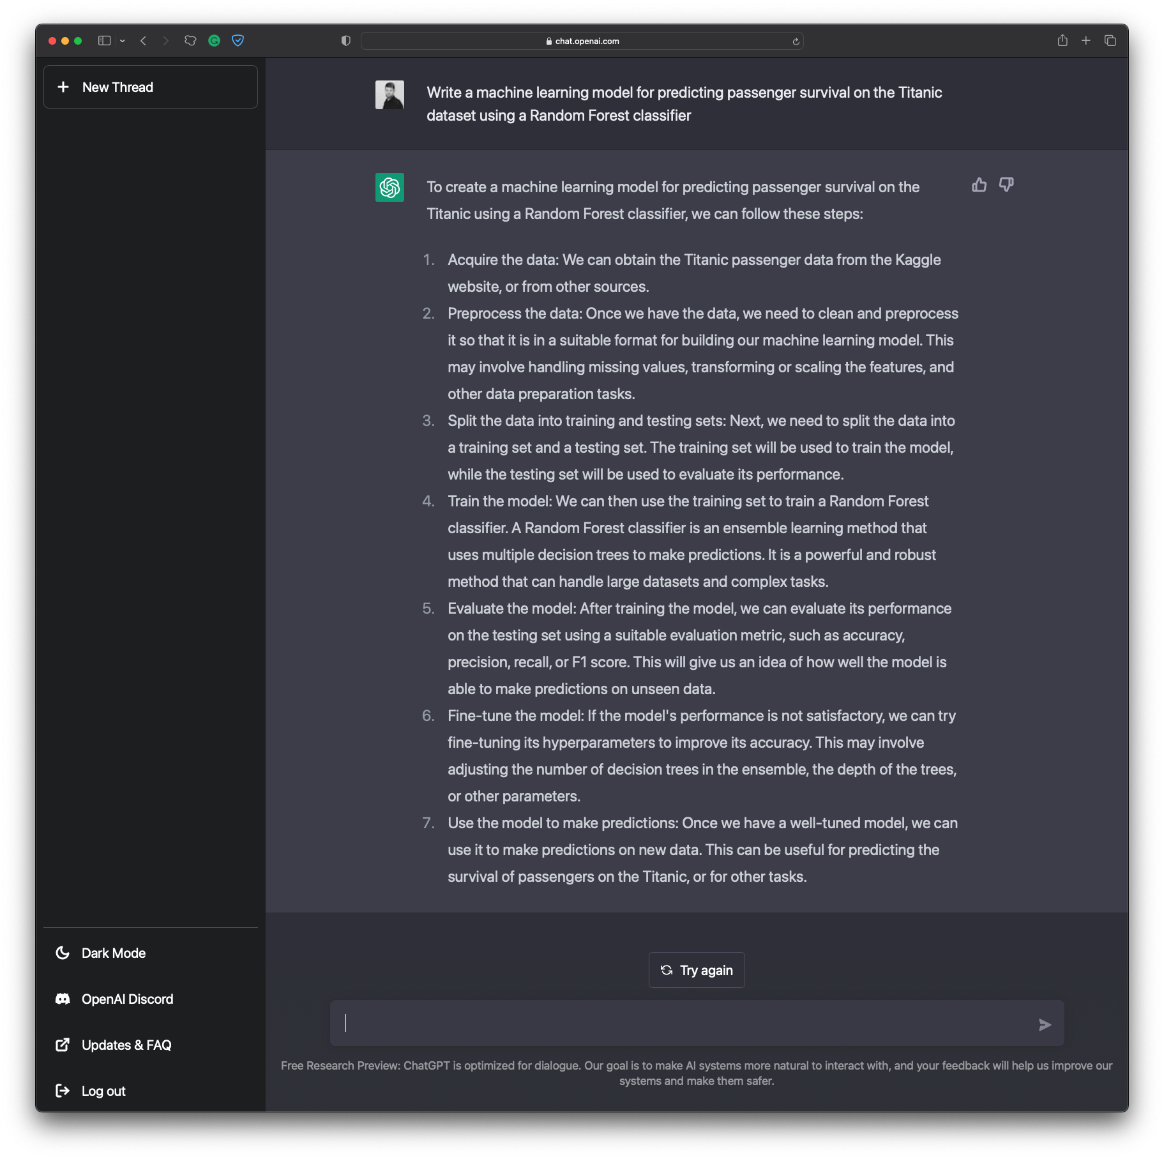Click the blue shield extension icon
Screen dimensions: 1164x1159
point(238,41)
